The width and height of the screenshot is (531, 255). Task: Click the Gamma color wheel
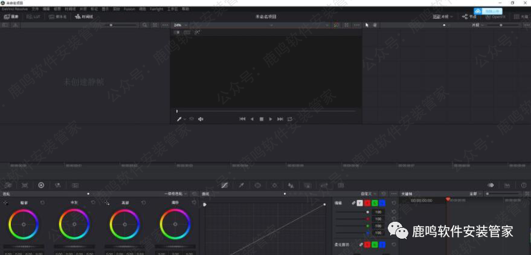tap(74, 225)
